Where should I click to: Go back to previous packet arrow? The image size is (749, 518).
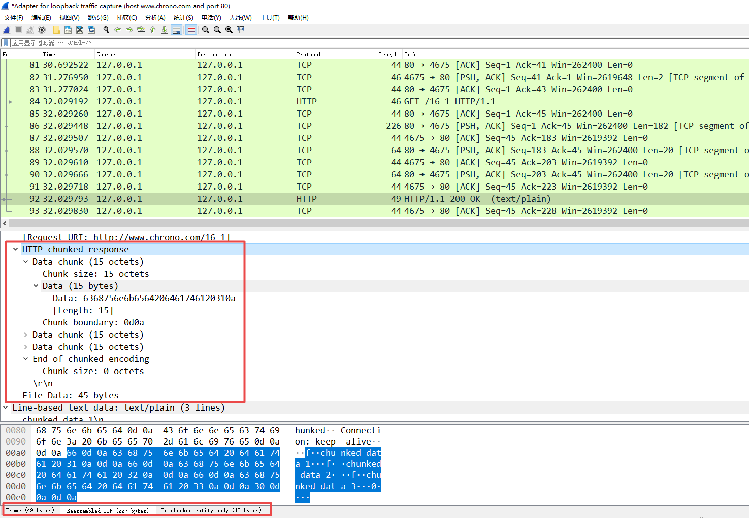118,30
